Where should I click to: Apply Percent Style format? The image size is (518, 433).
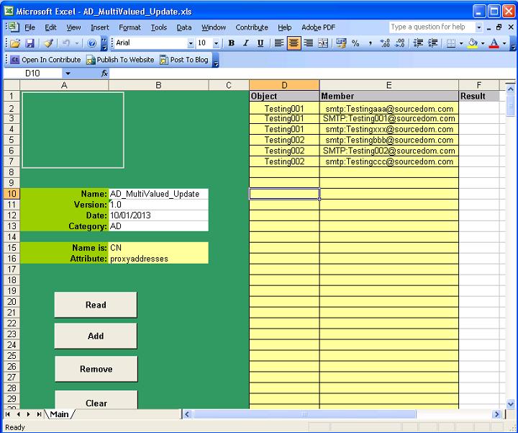click(x=355, y=43)
